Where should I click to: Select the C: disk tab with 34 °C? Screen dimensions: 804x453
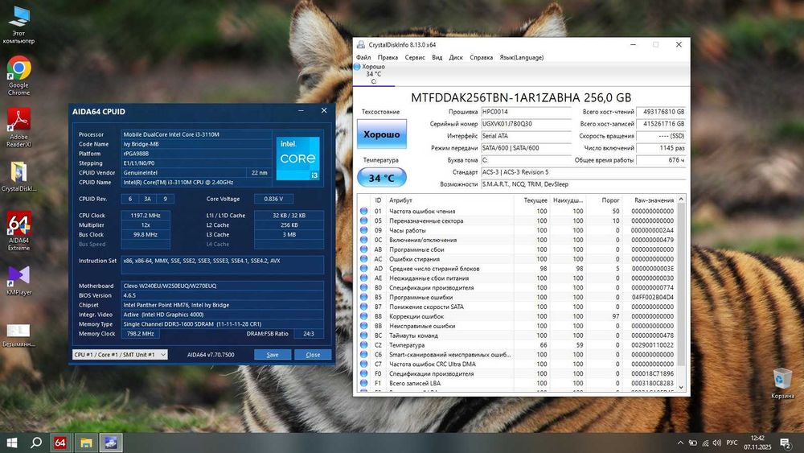tap(373, 74)
